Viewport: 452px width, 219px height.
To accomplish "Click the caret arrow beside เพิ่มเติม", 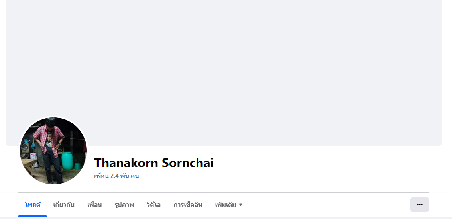I will 241,205.
